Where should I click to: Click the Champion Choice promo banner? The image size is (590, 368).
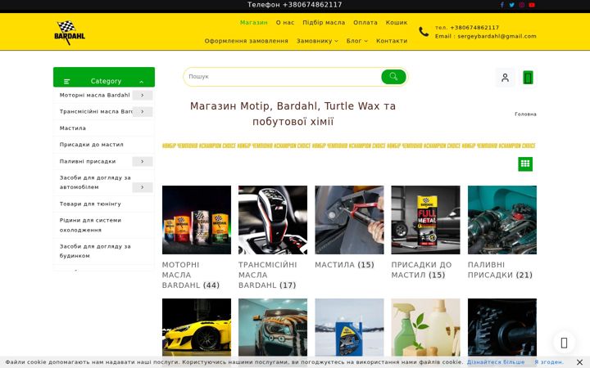point(349,146)
